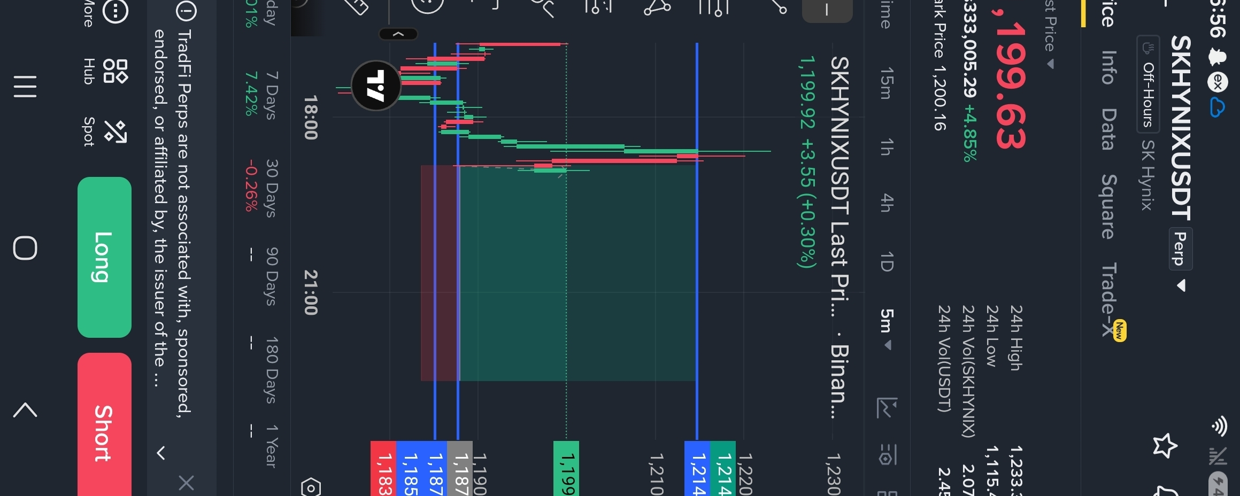This screenshot has height=496, width=1240.
Task: Tap the Wi-Fi status icon
Action: click(1219, 425)
